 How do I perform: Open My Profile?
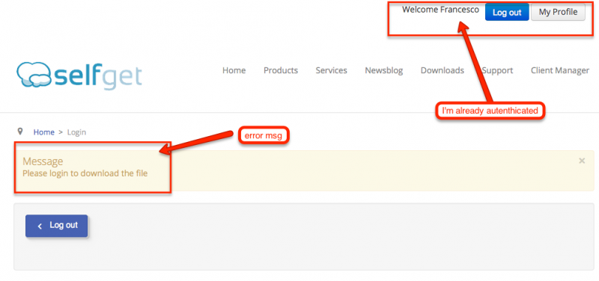point(558,12)
